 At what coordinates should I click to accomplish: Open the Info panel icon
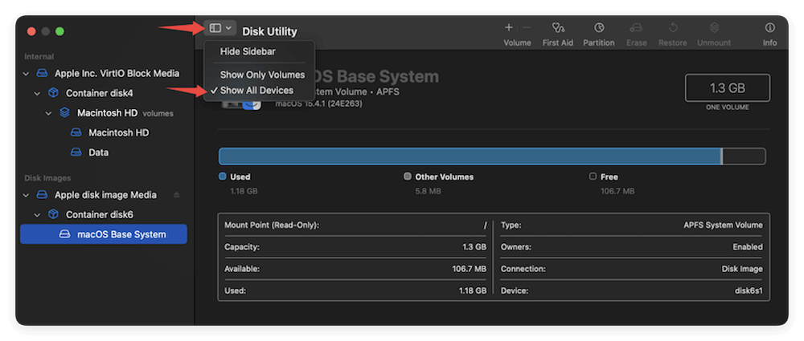point(769,27)
